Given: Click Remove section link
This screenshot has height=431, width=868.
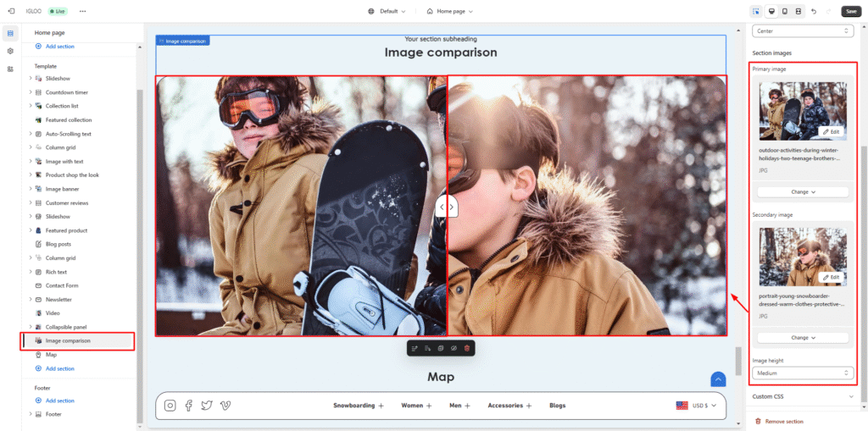Looking at the screenshot, I should (x=783, y=421).
